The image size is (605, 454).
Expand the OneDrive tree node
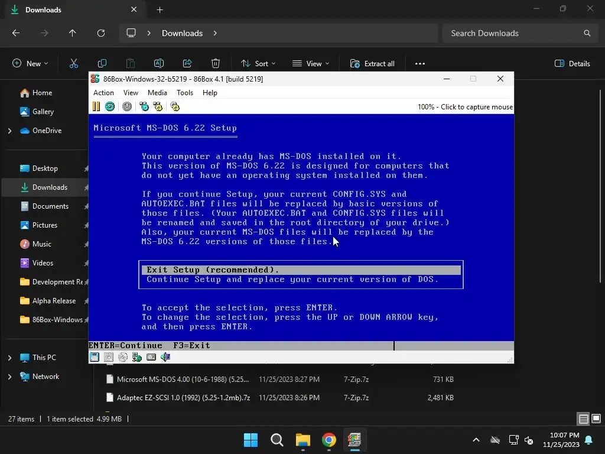pos(9,131)
